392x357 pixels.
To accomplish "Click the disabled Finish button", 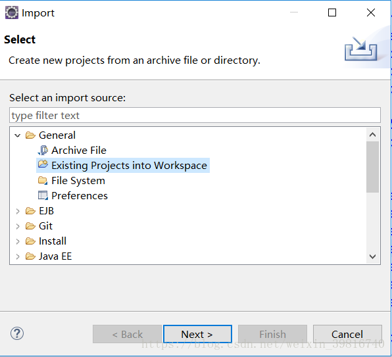I will click(x=272, y=334).
